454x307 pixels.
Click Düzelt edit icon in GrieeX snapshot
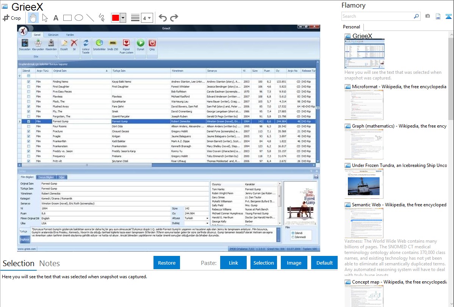(64, 43)
